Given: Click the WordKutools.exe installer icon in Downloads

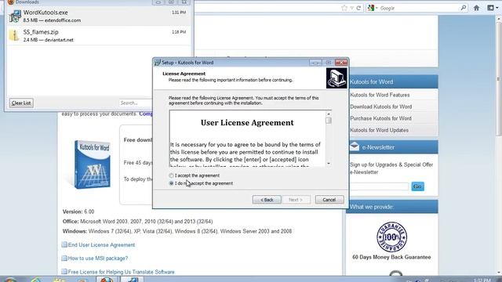Looking at the screenshot, I should (15, 16).
